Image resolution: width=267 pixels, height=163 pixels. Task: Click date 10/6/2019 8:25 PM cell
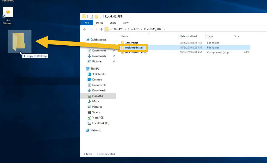click(191, 43)
